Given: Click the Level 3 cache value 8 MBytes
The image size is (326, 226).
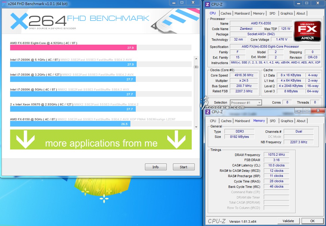Looking at the screenshot, I should click(291, 91).
